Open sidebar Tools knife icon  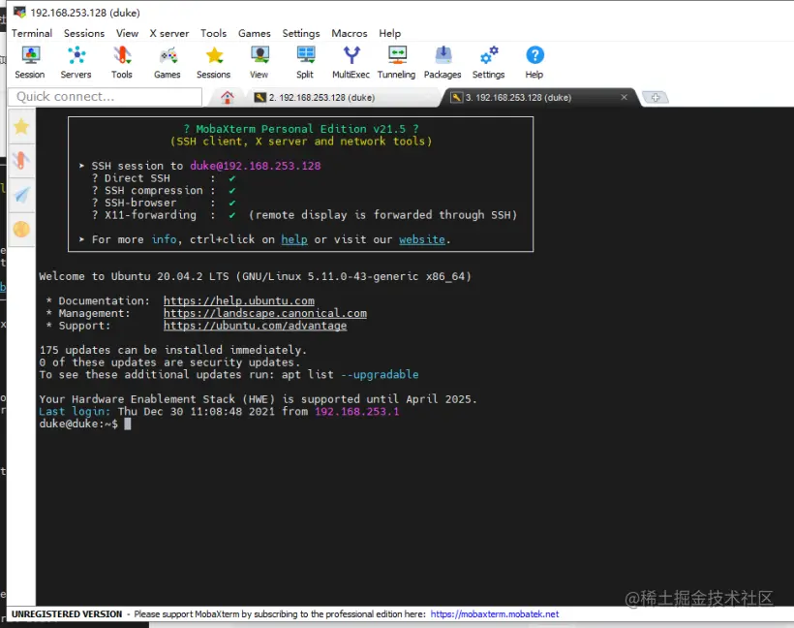pos(21,161)
